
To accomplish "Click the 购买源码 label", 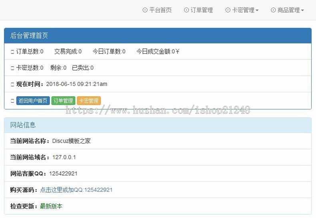I will 24,190.
